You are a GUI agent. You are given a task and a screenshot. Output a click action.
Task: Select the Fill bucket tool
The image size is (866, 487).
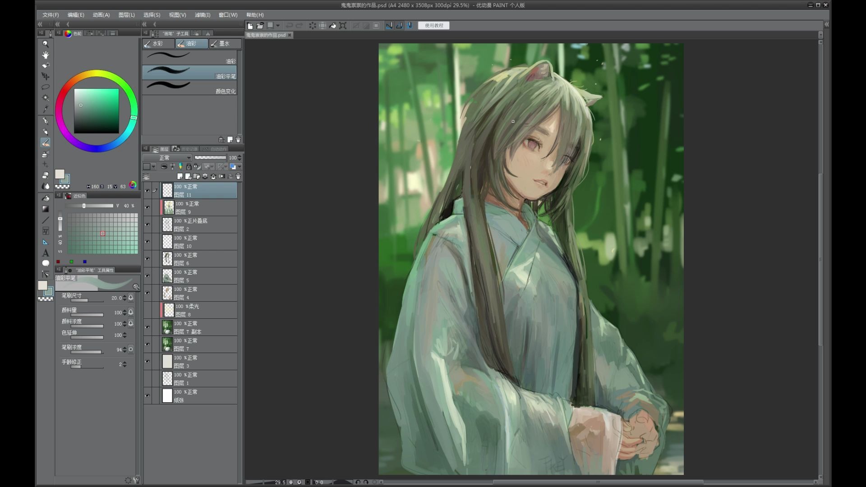tap(46, 198)
